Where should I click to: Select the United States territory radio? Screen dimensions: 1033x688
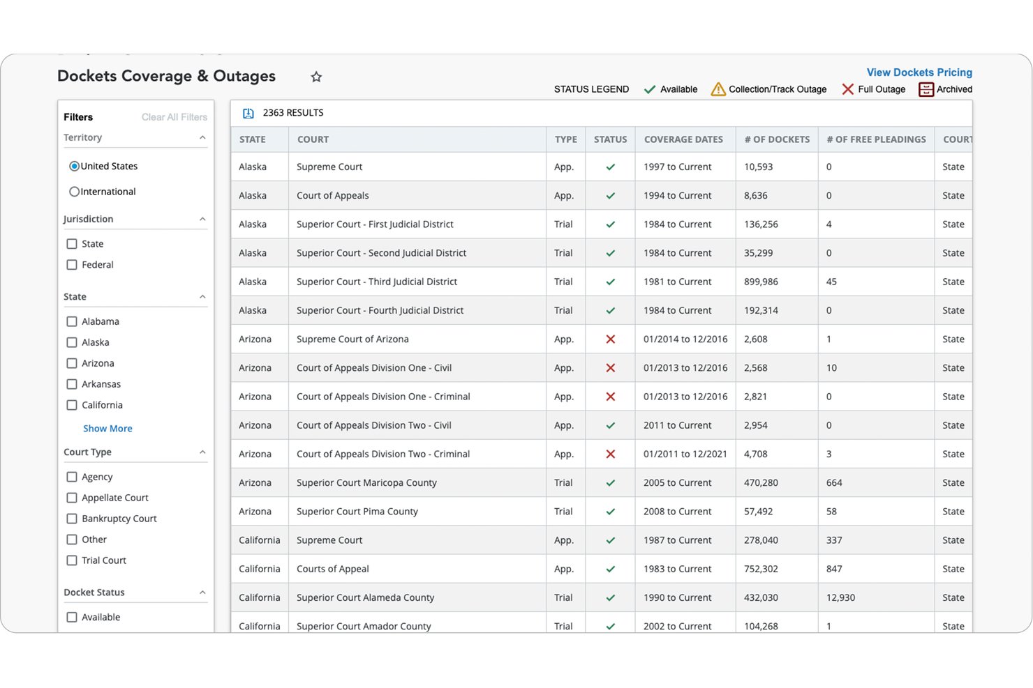pyautogui.click(x=74, y=166)
